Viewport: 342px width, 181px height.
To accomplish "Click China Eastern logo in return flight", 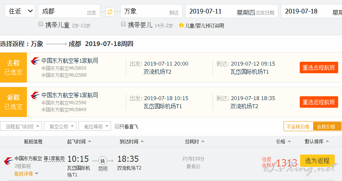I will coord(35,95).
